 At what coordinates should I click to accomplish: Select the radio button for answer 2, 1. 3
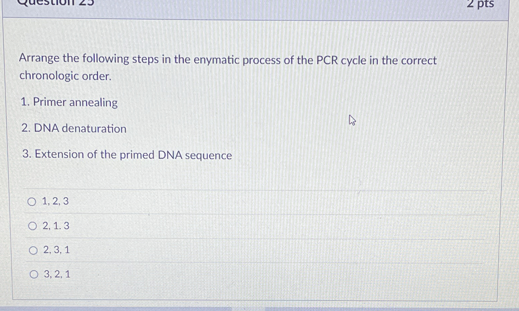coord(33,226)
